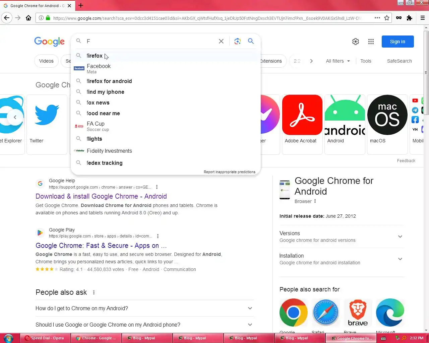Choose the flights suggestion
This screenshot has height=343, width=429.
click(x=166, y=139)
